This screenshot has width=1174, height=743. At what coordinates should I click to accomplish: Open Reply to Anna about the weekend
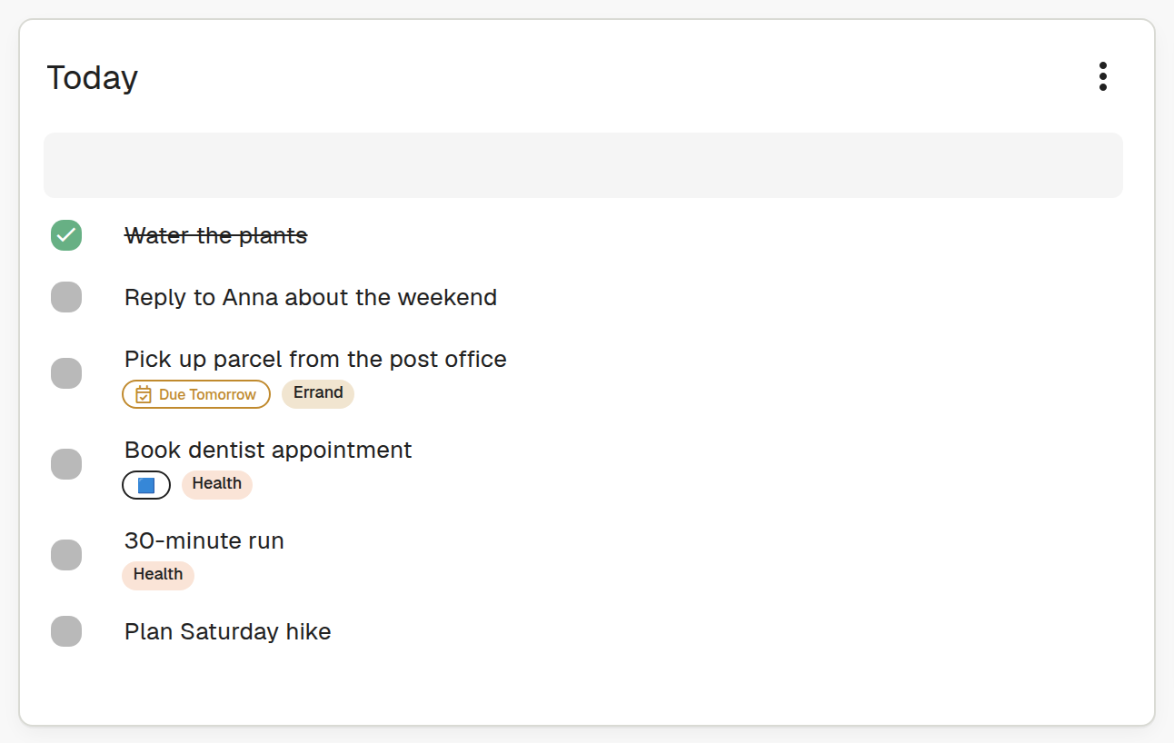pos(311,298)
